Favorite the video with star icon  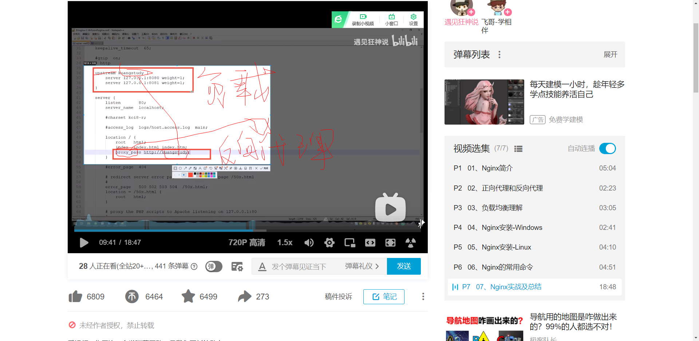tap(188, 296)
